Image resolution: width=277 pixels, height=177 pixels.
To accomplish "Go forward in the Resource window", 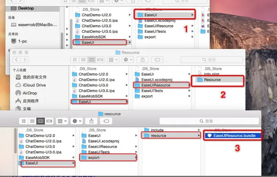I will 25,60.
